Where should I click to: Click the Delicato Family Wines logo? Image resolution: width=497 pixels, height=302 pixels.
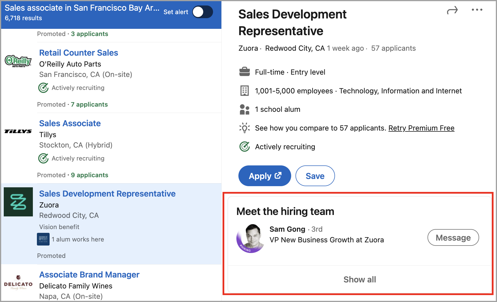coord(18,282)
